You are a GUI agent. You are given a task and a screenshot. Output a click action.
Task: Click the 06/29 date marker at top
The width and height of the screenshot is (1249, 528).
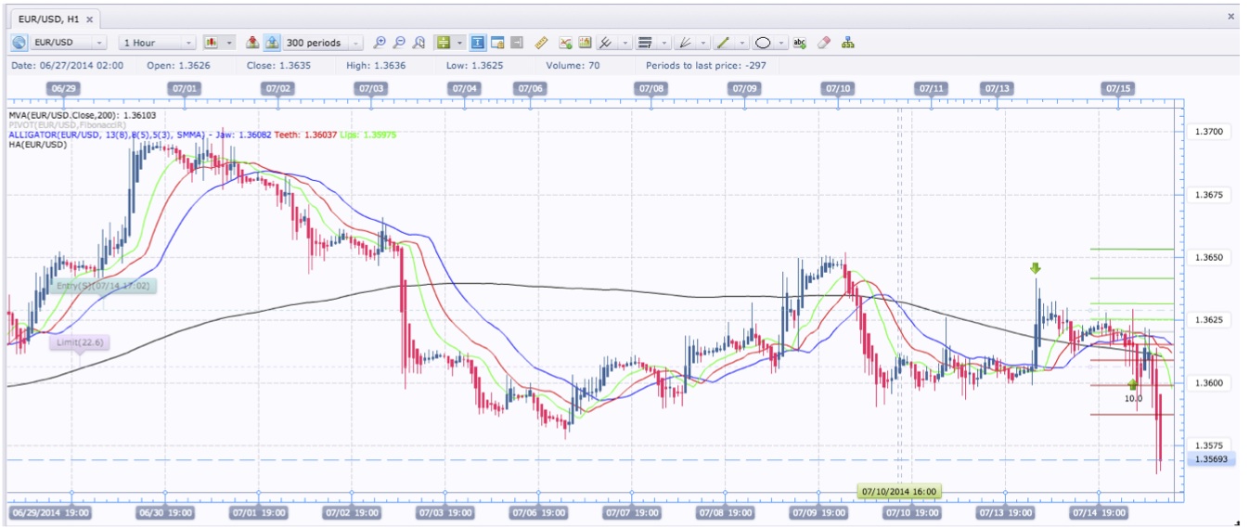[x=63, y=88]
